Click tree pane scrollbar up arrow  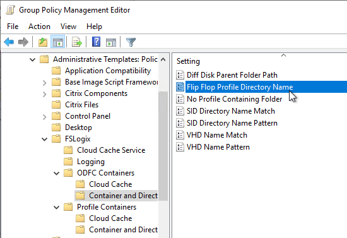point(163,59)
